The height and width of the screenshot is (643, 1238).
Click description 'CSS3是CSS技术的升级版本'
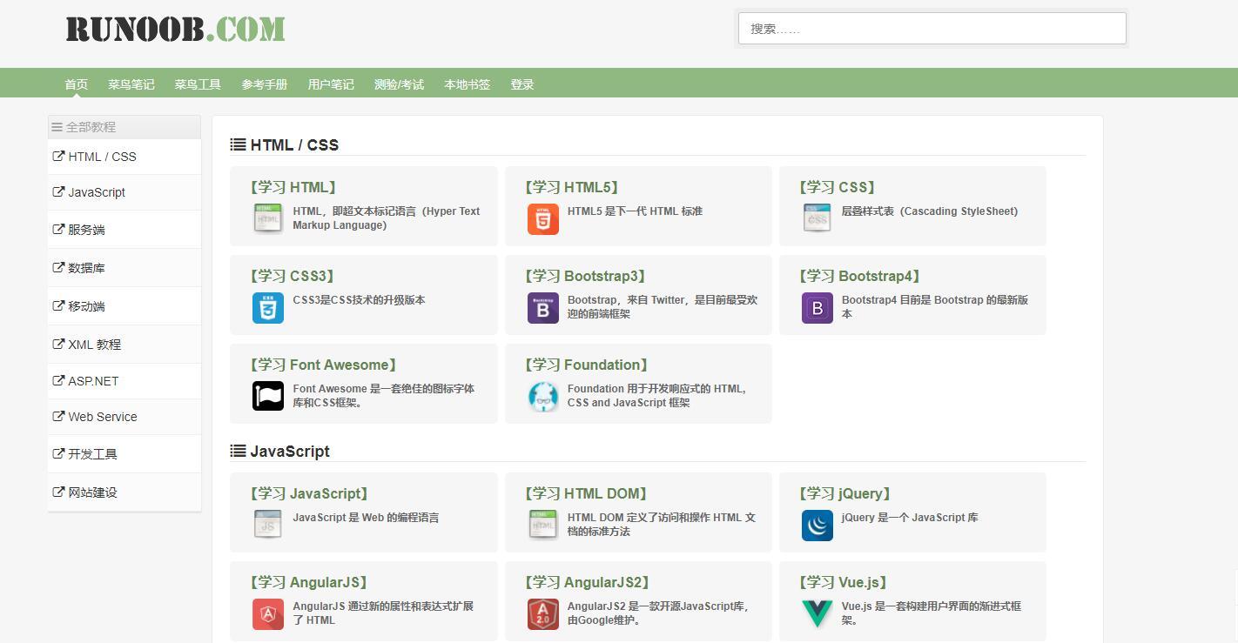click(359, 300)
